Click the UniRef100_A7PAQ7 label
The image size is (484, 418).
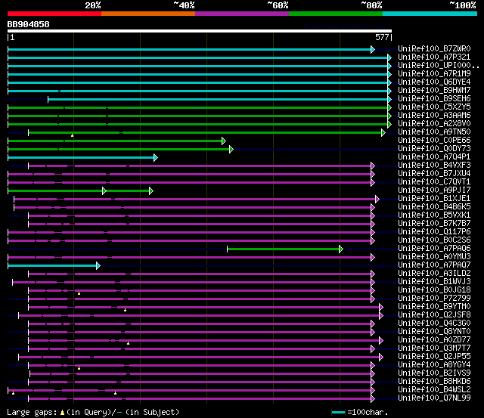(434, 265)
